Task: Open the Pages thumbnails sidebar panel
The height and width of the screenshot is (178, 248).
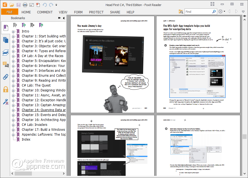Action: click(6, 40)
